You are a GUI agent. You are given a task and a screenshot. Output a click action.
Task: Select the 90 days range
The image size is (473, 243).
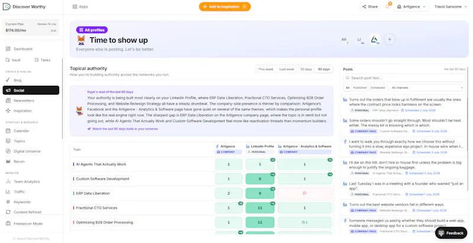coord(323,69)
